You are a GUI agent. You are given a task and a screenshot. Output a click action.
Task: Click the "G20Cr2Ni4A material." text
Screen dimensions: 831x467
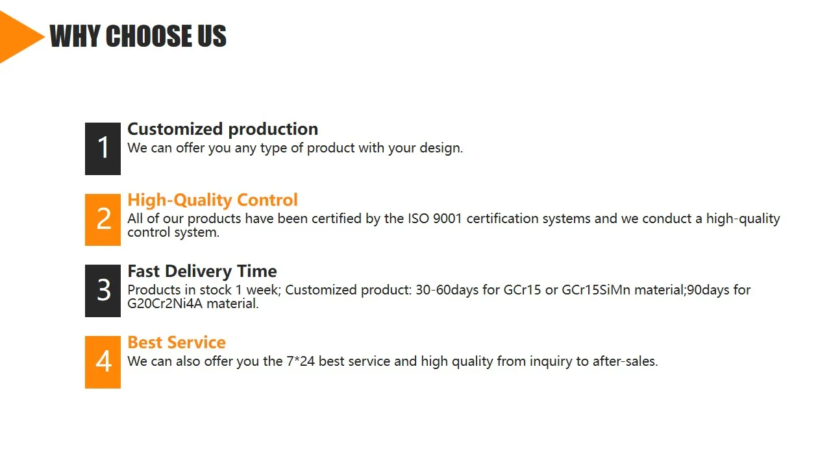pos(193,304)
